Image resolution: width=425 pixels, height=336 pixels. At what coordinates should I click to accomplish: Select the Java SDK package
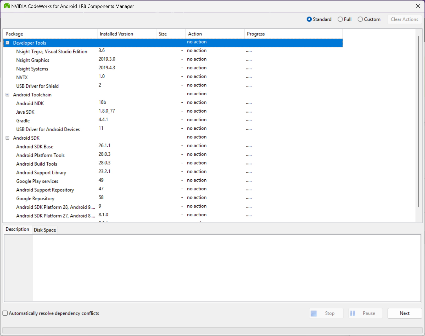pyautogui.click(x=25, y=112)
